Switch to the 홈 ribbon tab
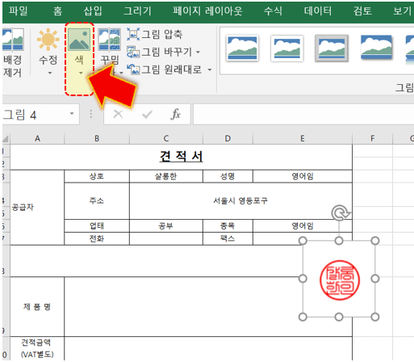The height and width of the screenshot is (362, 414). [x=57, y=11]
